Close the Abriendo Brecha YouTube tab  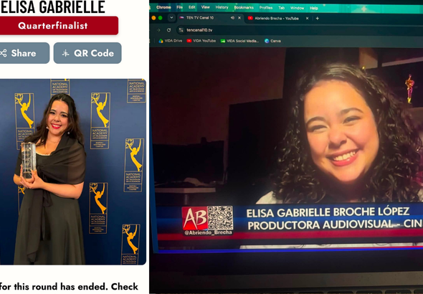pyautogui.click(x=307, y=19)
